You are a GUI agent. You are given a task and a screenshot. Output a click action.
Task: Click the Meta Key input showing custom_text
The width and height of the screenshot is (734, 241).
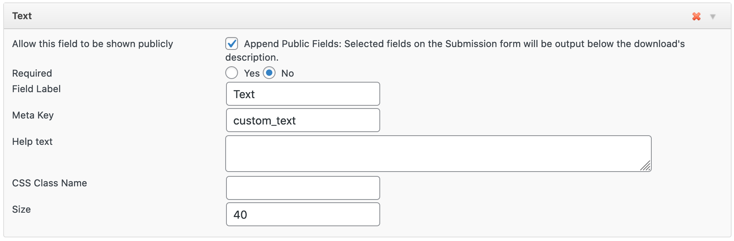303,120
